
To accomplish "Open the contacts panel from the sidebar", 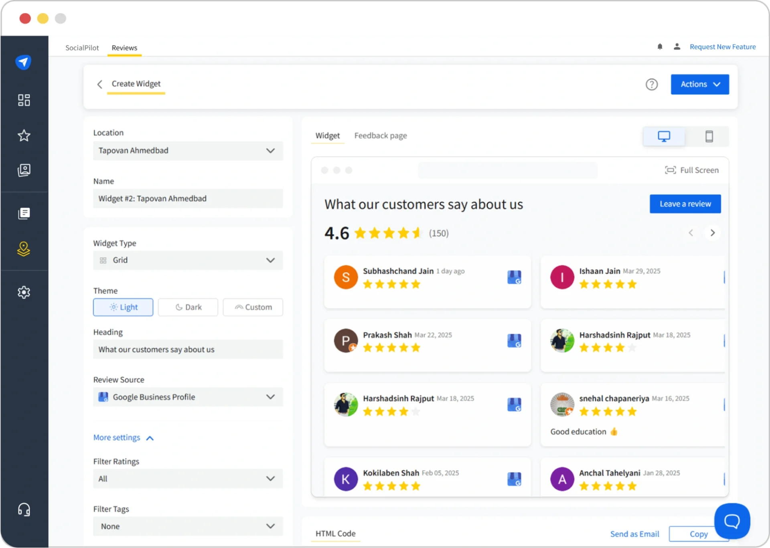I will 24,170.
